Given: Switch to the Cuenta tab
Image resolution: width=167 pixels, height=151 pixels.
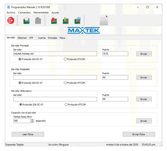Looking at the screenshot, I should [42, 38].
